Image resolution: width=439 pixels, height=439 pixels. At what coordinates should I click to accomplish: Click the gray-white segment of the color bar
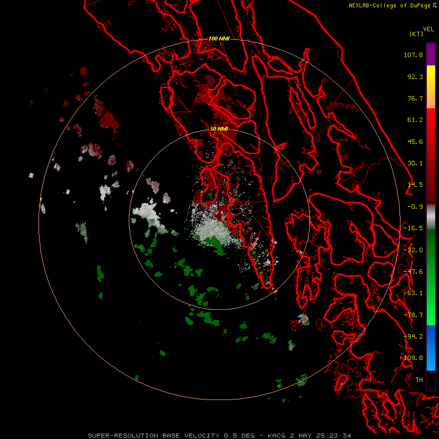point(431,217)
